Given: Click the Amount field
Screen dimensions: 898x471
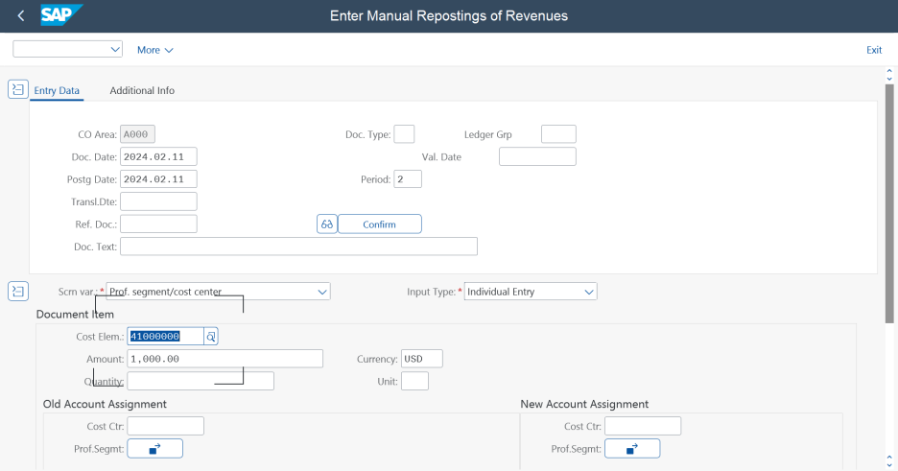Looking at the screenshot, I should (225, 359).
